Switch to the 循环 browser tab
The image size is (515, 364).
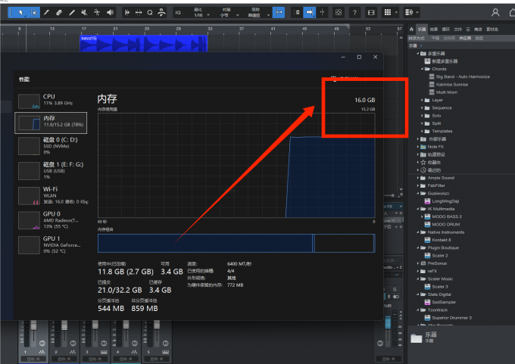tap(445, 29)
